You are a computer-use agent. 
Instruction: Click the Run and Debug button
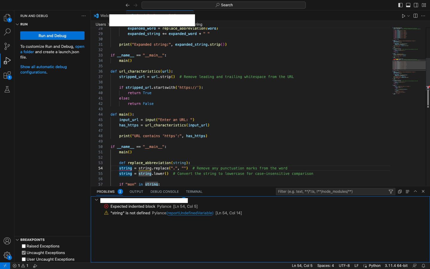pyautogui.click(x=52, y=36)
